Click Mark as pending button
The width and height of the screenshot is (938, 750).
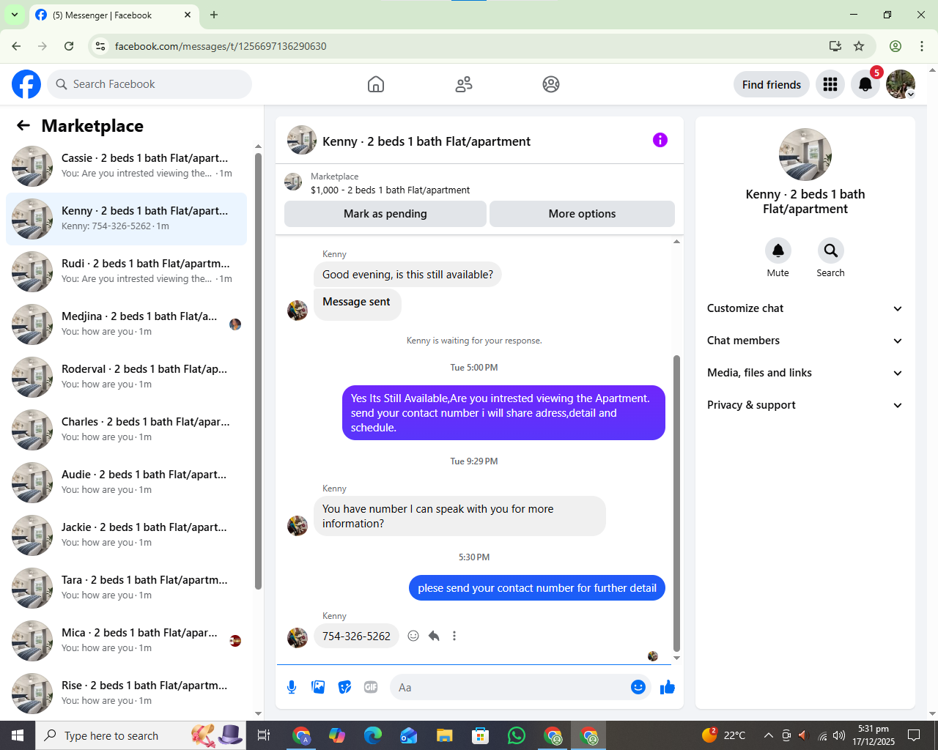click(385, 214)
